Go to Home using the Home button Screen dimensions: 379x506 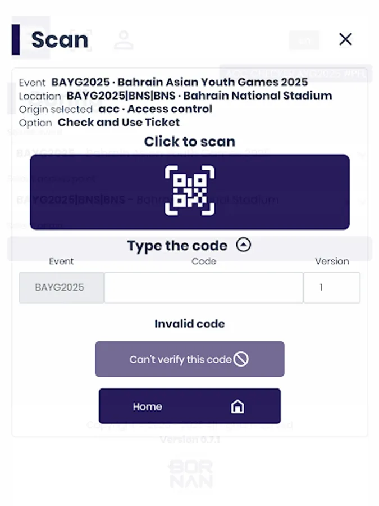pos(190,406)
